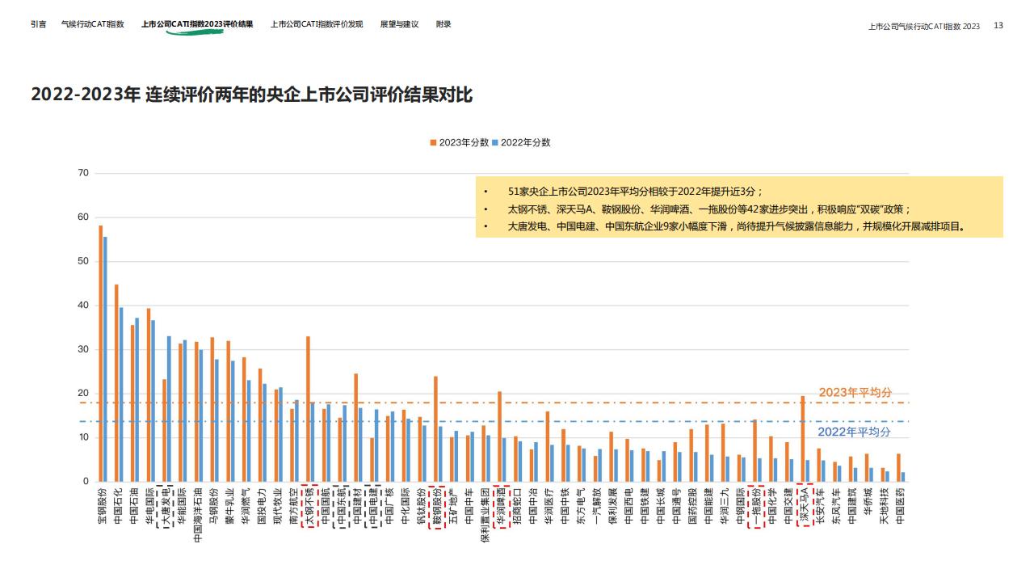This screenshot has height=582, width=1034.
Task: Select the 上市公司CATI指数2023评价结果 tab
Action: pyautogui.click(x=197, y=24)
